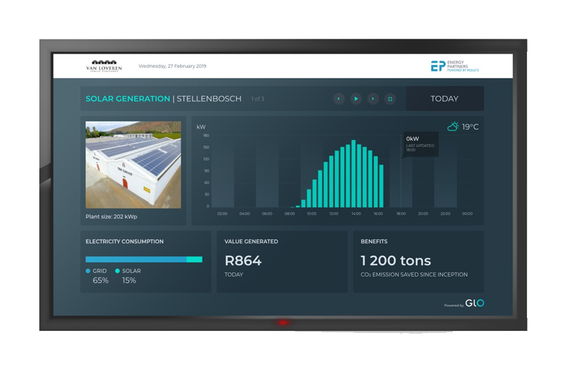Click the 65% grid value
The height and width of the screenshot is (371, 571).
[101, 281]
